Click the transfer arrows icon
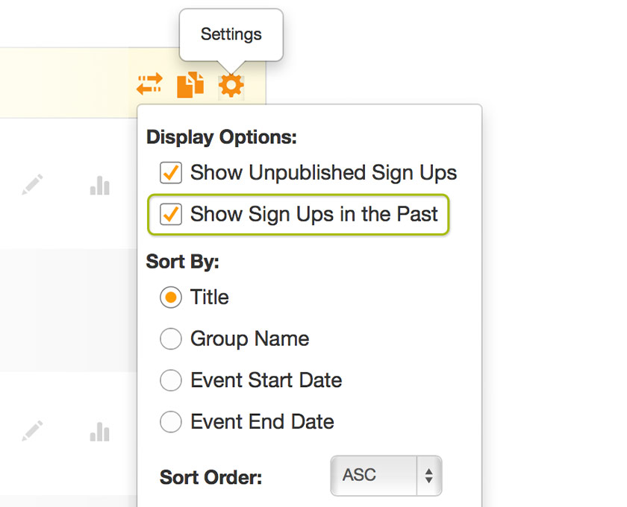The width and height of the screenshot is (627, 507). tap(149, 84)
